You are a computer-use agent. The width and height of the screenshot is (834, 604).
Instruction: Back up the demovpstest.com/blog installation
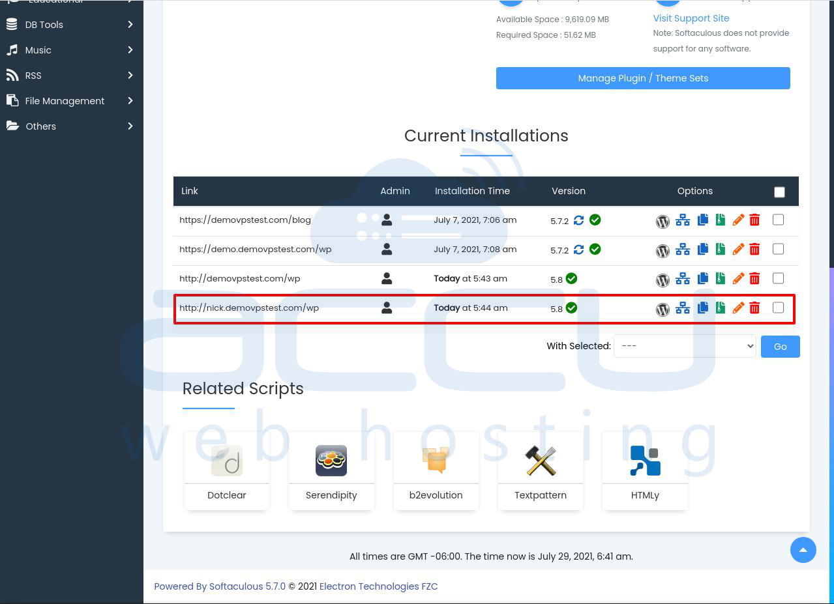coord(720,220)
